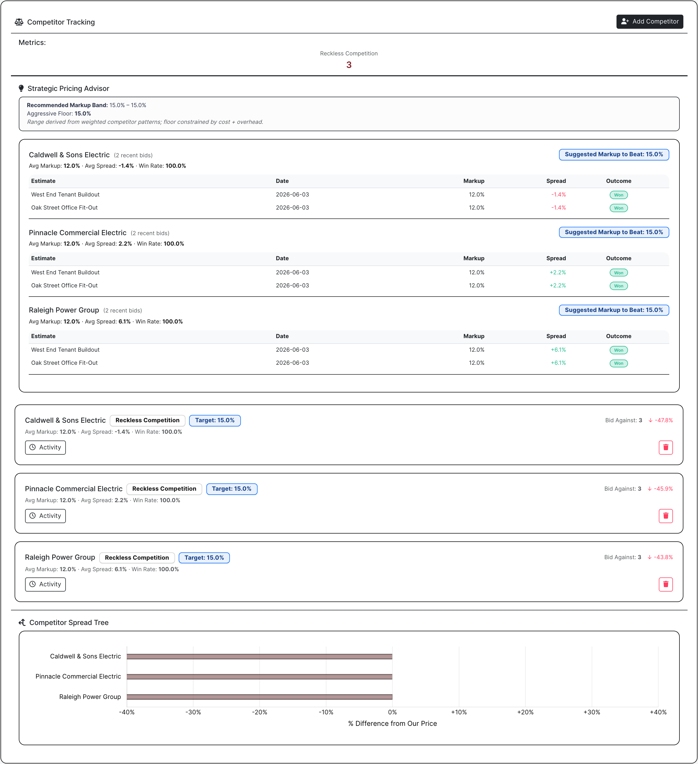Click the Caldwell & Sons Electric chart bar
This screenshot has height=764, width=698.
(x=259, y=656)
